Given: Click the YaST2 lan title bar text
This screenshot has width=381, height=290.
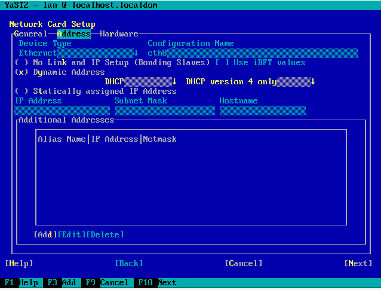Looking at the screenshot, I should [81, 5].
